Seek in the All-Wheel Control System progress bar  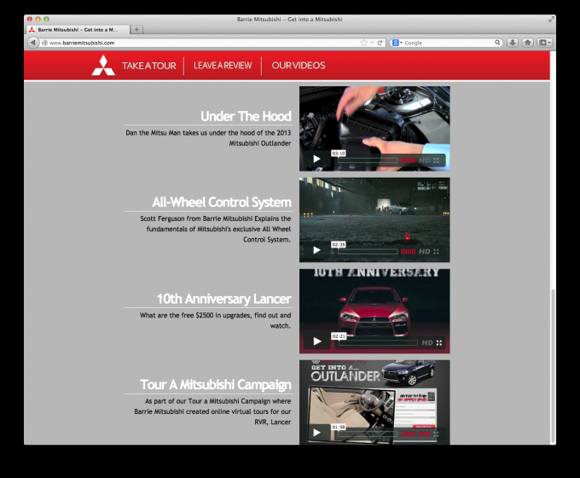coord(367,251)
